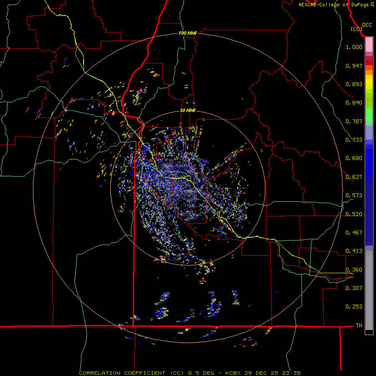Click the 0.787 legend value
Image resolution: width=376 pixels, height=376 pixels.
pyautogui.click(x=354, y=121)
